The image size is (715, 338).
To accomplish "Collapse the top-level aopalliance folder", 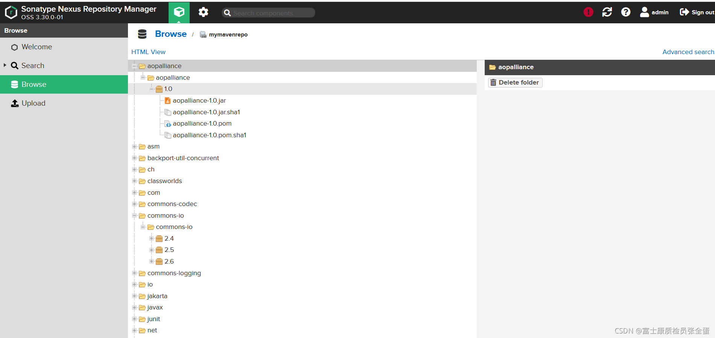I will (x=134, y=66).
